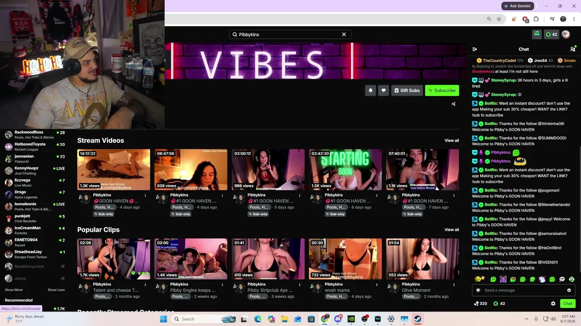The image size is (581, 326).
Task: Open IceCreamMan channel in the sidebar
Action: coord(34,230)
